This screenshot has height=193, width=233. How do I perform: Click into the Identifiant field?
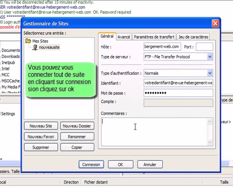(178, 83)
